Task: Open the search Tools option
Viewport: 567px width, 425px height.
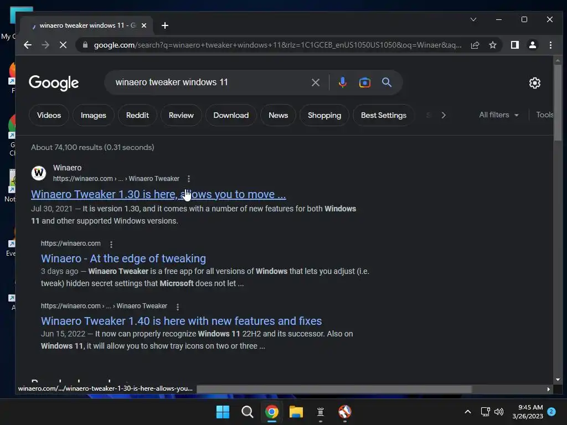Action: click(545, 115)
